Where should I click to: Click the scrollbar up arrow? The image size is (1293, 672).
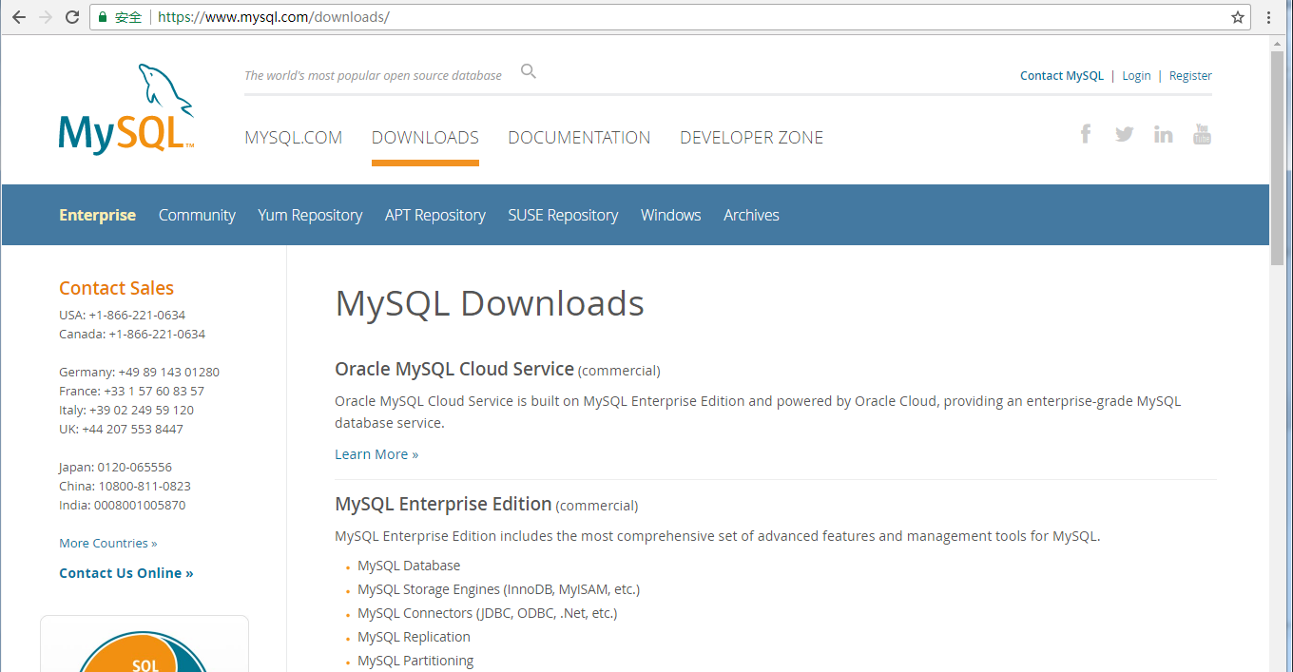tap(1277, 43)
